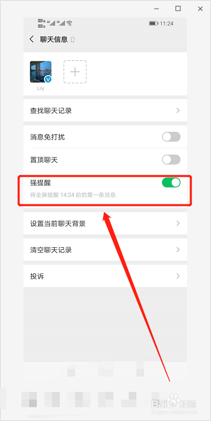Viewport: 211px width, 421px height.
Task: Click the chevron beside 投诉
Action: (x=178, y=276)
